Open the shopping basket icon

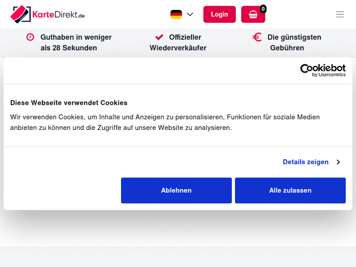(x=253, y=15)
